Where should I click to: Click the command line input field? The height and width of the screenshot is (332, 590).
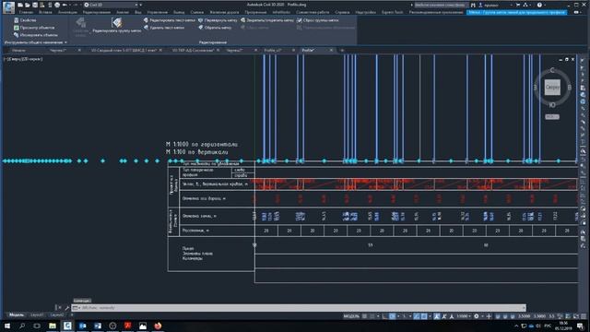(299, 307)
